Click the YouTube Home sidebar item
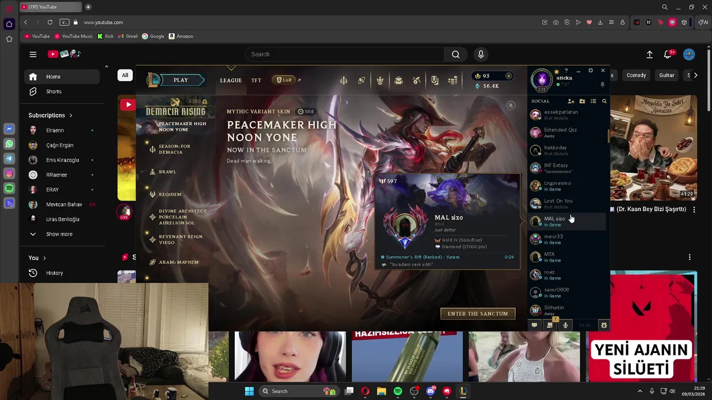Screen dimensions: 712x400 (x=61, y=77)
